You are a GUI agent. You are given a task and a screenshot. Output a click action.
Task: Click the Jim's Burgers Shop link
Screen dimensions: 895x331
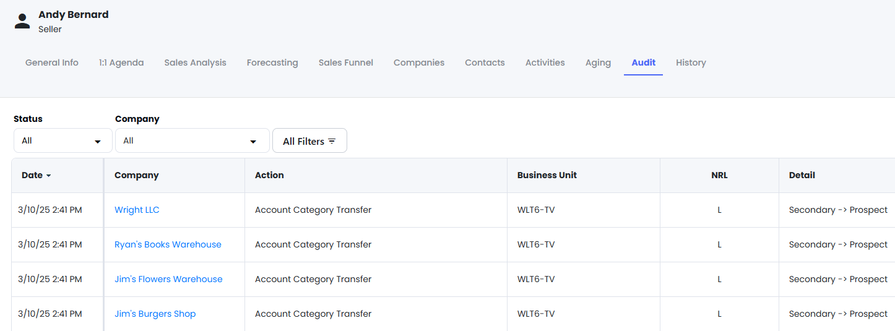click(x=155, y=314)
